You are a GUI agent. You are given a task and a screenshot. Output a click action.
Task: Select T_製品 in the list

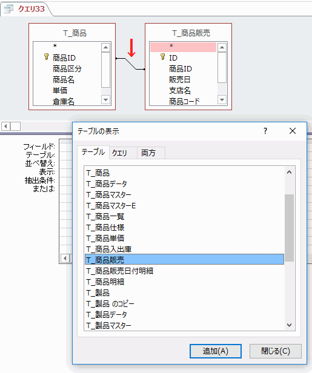pyautogui.click(x=184, y=292)
